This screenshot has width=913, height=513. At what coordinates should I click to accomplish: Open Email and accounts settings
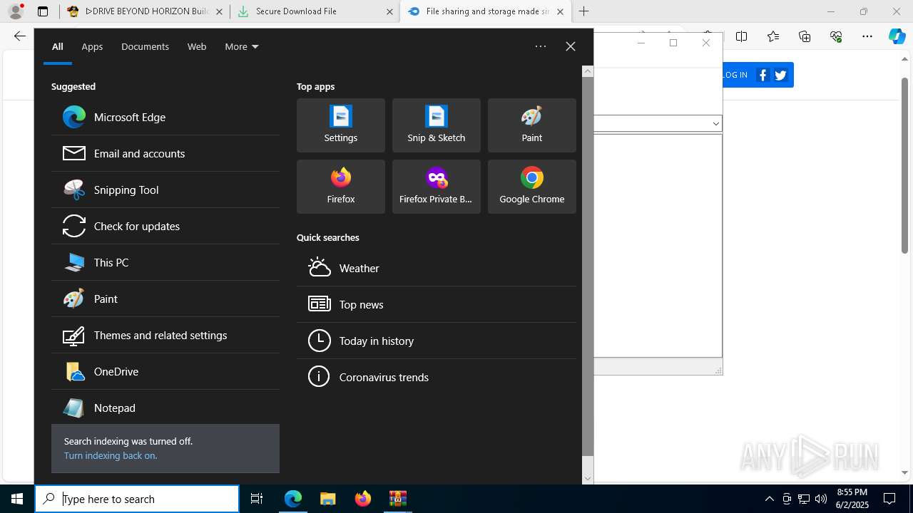pyautogui.click(x=165, y=153)
